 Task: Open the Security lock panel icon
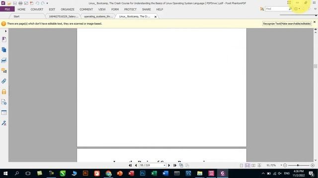click(x=4, y=91)
